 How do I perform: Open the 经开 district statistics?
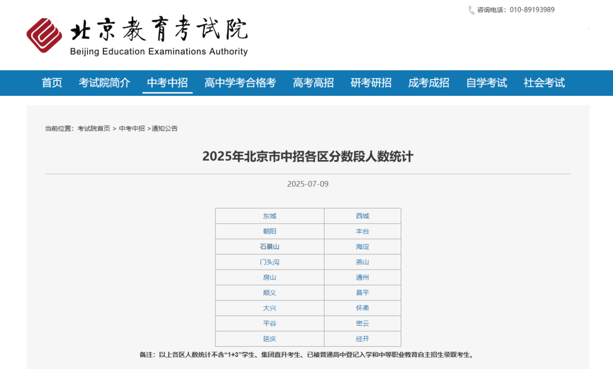(x=363, y=339)
